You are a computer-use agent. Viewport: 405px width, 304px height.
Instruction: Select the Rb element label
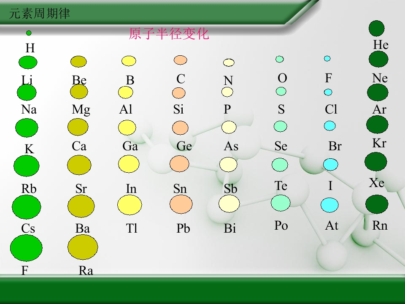tap(29, 189)
